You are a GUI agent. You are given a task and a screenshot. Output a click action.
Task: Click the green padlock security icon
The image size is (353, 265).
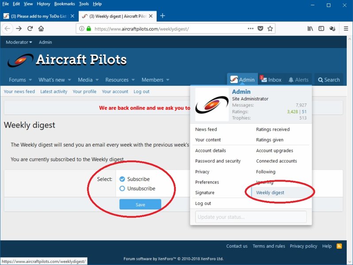point(89,29)
